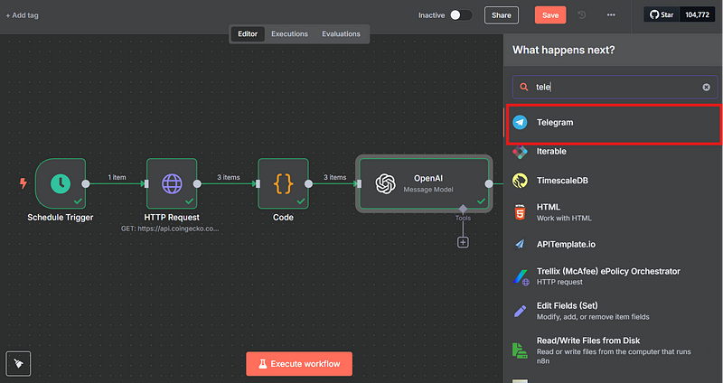Click the Telegram icon in results
Viewport: 723px width, 383px height.
[x=521, y=123]
